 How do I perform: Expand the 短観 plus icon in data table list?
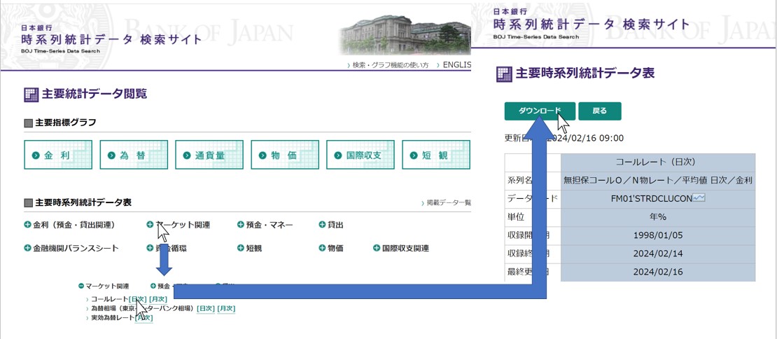[241, 248]
